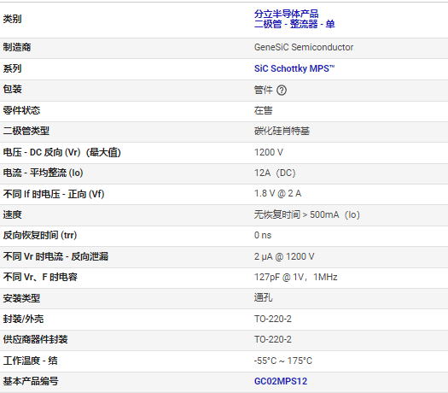Click the -55°C ~ 175°C temperature value
Viewport: 448px width, 393px height.
click(x=283, y=361)
